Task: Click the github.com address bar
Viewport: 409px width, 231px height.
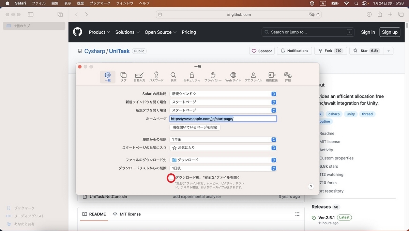Action: 239,15
